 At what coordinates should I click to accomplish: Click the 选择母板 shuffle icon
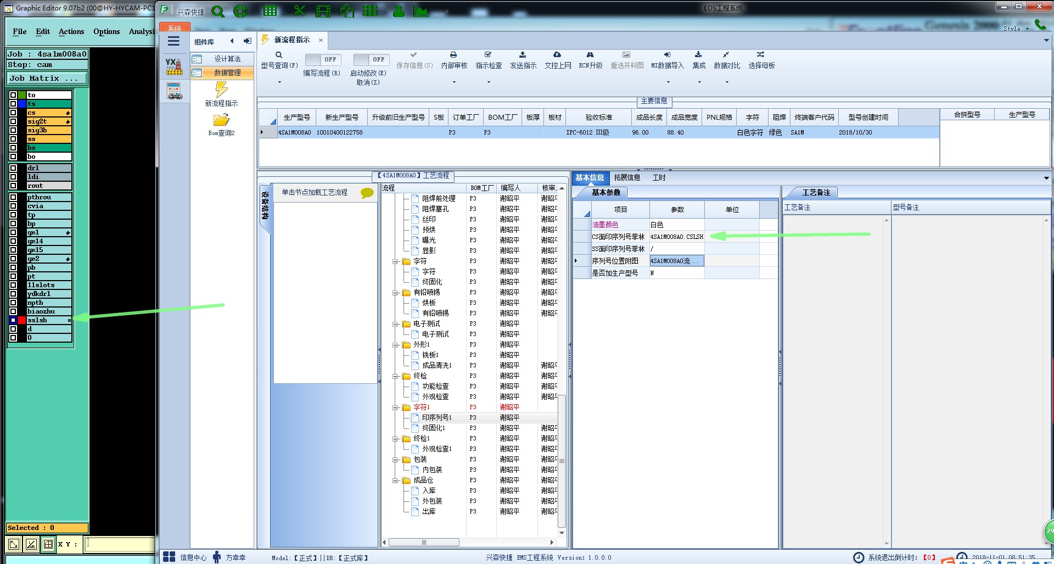[760, 55]
